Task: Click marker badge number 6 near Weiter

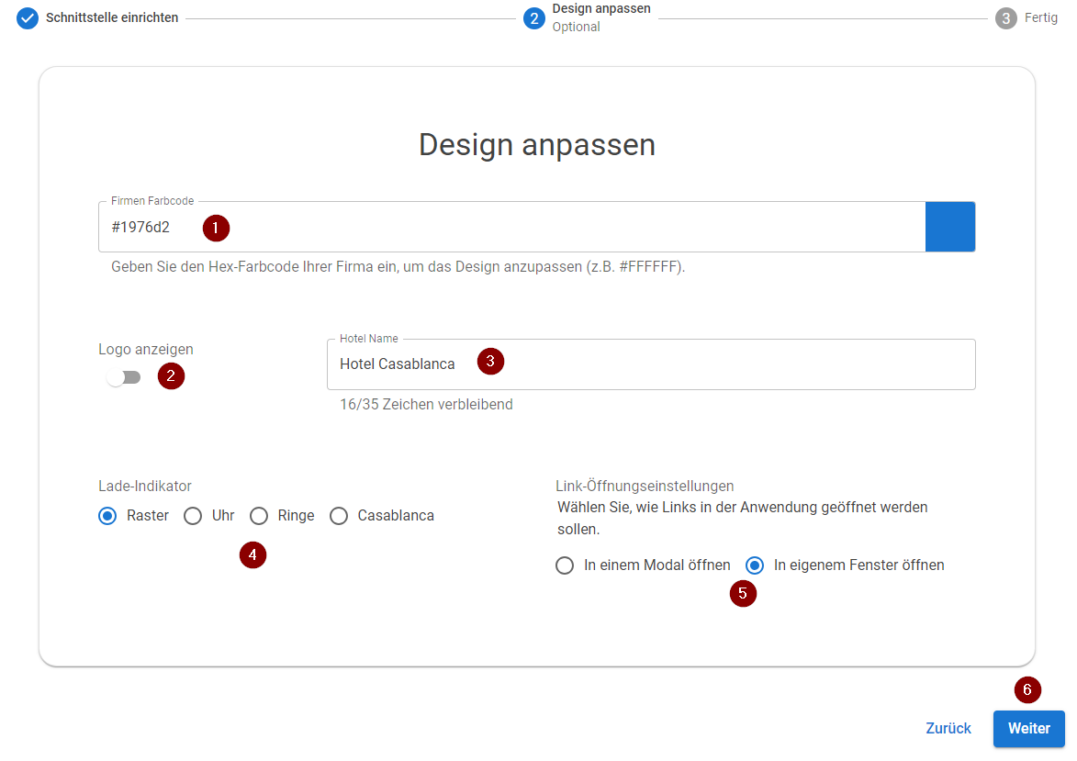Action: point(1027,690)
